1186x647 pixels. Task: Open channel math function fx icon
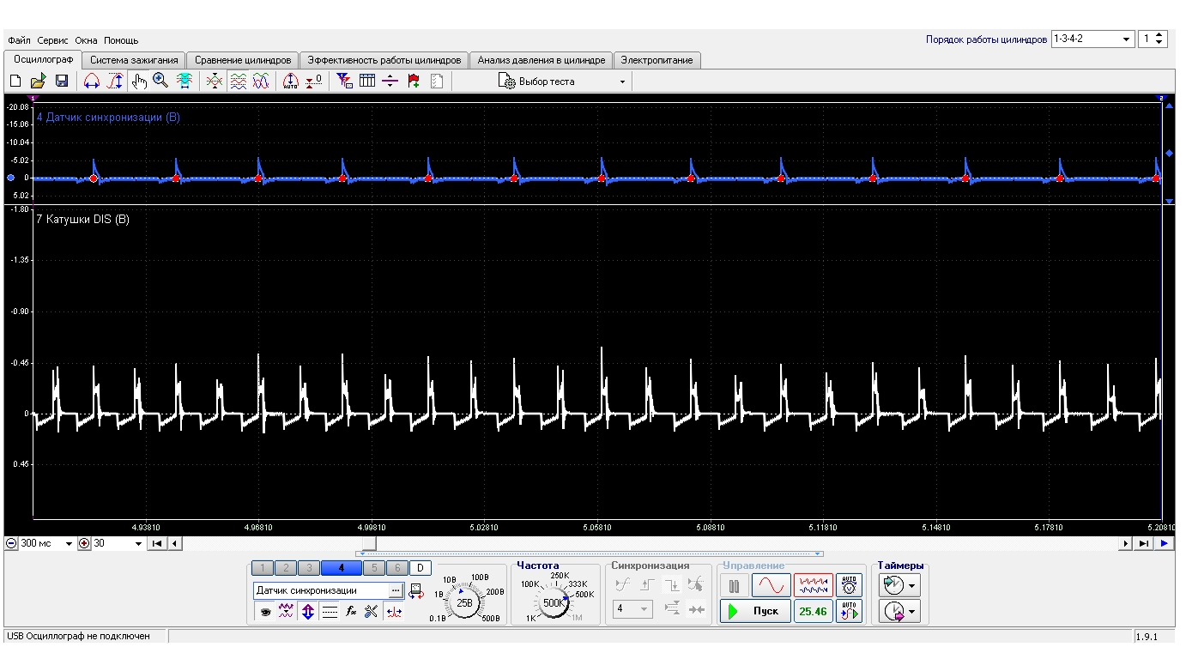coord(350,612)
